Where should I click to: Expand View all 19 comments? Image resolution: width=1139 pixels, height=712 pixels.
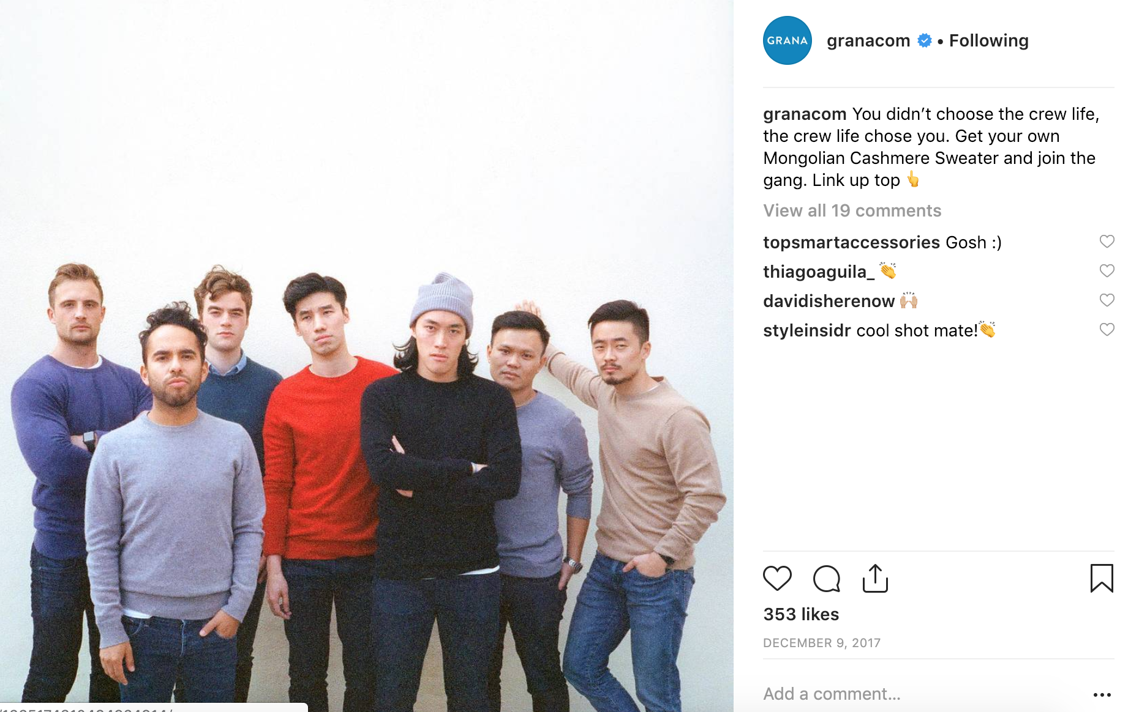click(852, 211)
